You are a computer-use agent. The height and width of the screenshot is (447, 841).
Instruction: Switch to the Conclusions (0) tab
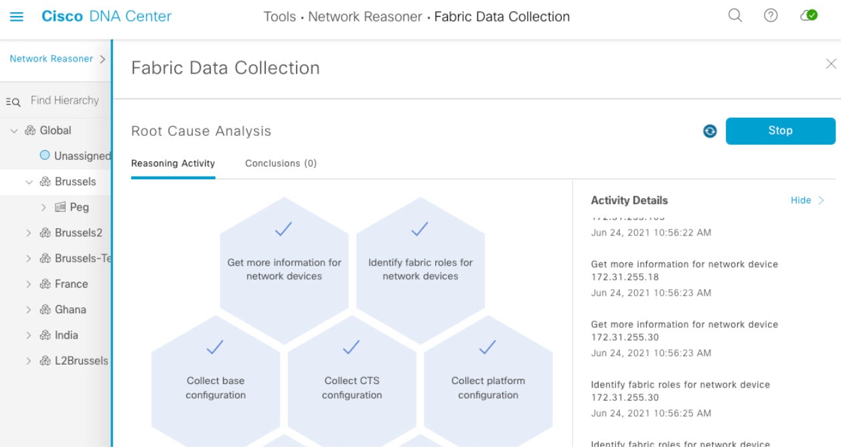click(x=281, y=163)
